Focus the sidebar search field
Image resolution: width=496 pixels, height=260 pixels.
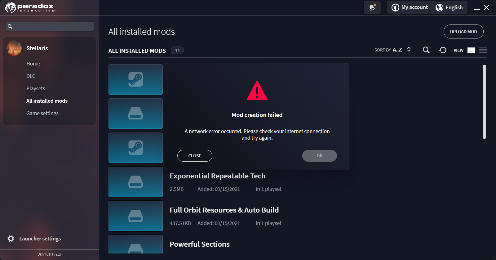coord(50,26)
